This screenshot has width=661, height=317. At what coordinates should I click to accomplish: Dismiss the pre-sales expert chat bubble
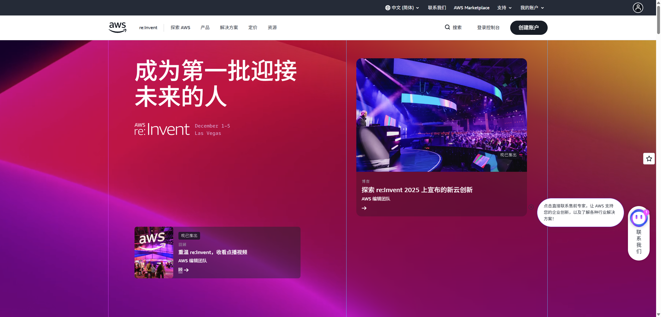point(531,207)
